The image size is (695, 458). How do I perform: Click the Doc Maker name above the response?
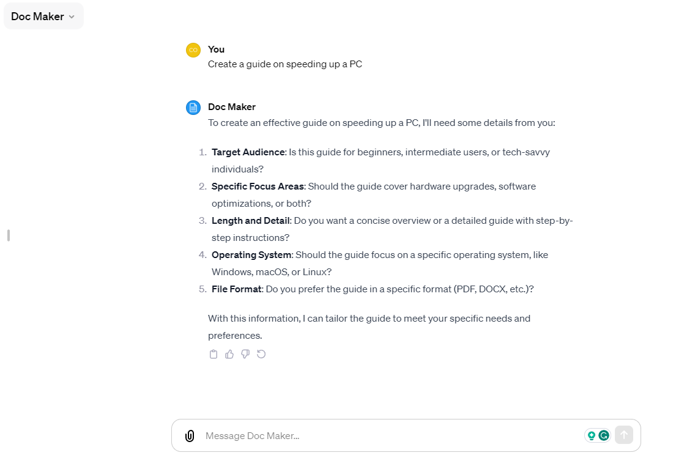click(232, 107)
